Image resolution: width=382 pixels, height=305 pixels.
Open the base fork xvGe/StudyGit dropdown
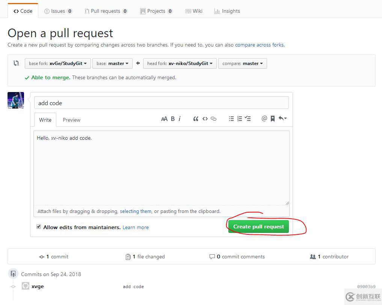58,63
